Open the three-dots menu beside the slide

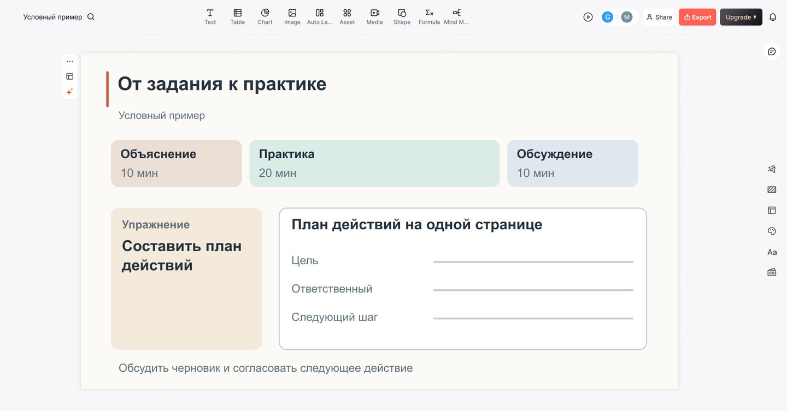coord(70,62)
